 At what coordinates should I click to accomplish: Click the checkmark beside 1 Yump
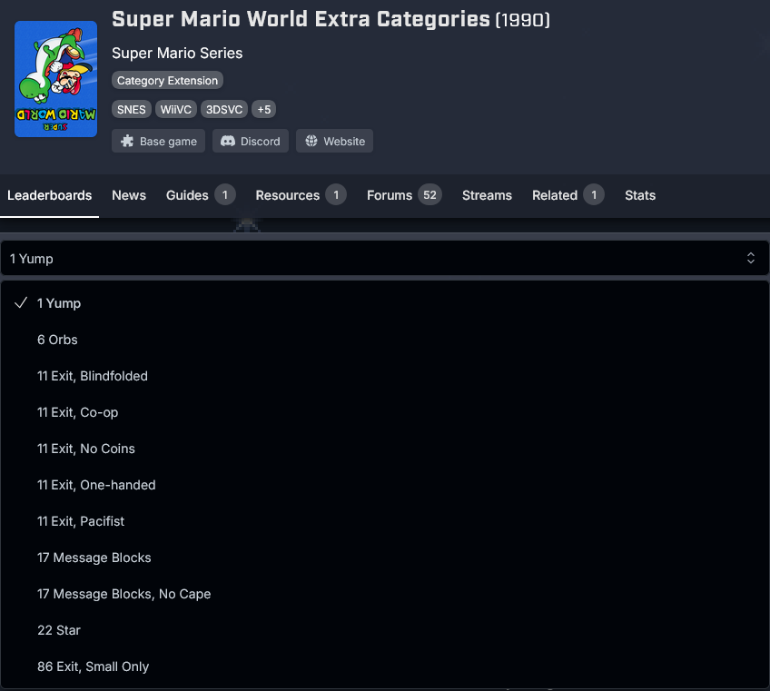click(21, 303)
